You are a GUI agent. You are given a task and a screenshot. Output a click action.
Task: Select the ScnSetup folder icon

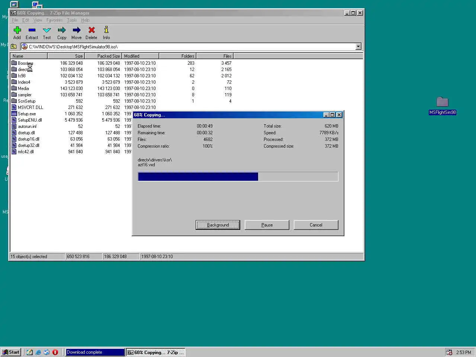(14, 101)
